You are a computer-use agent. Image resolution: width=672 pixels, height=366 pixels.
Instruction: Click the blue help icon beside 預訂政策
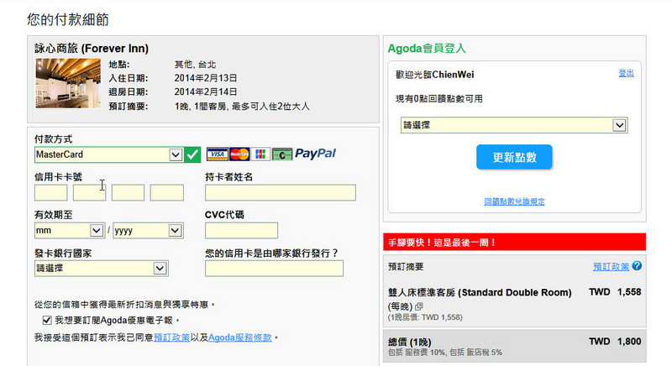coord(637,266)
